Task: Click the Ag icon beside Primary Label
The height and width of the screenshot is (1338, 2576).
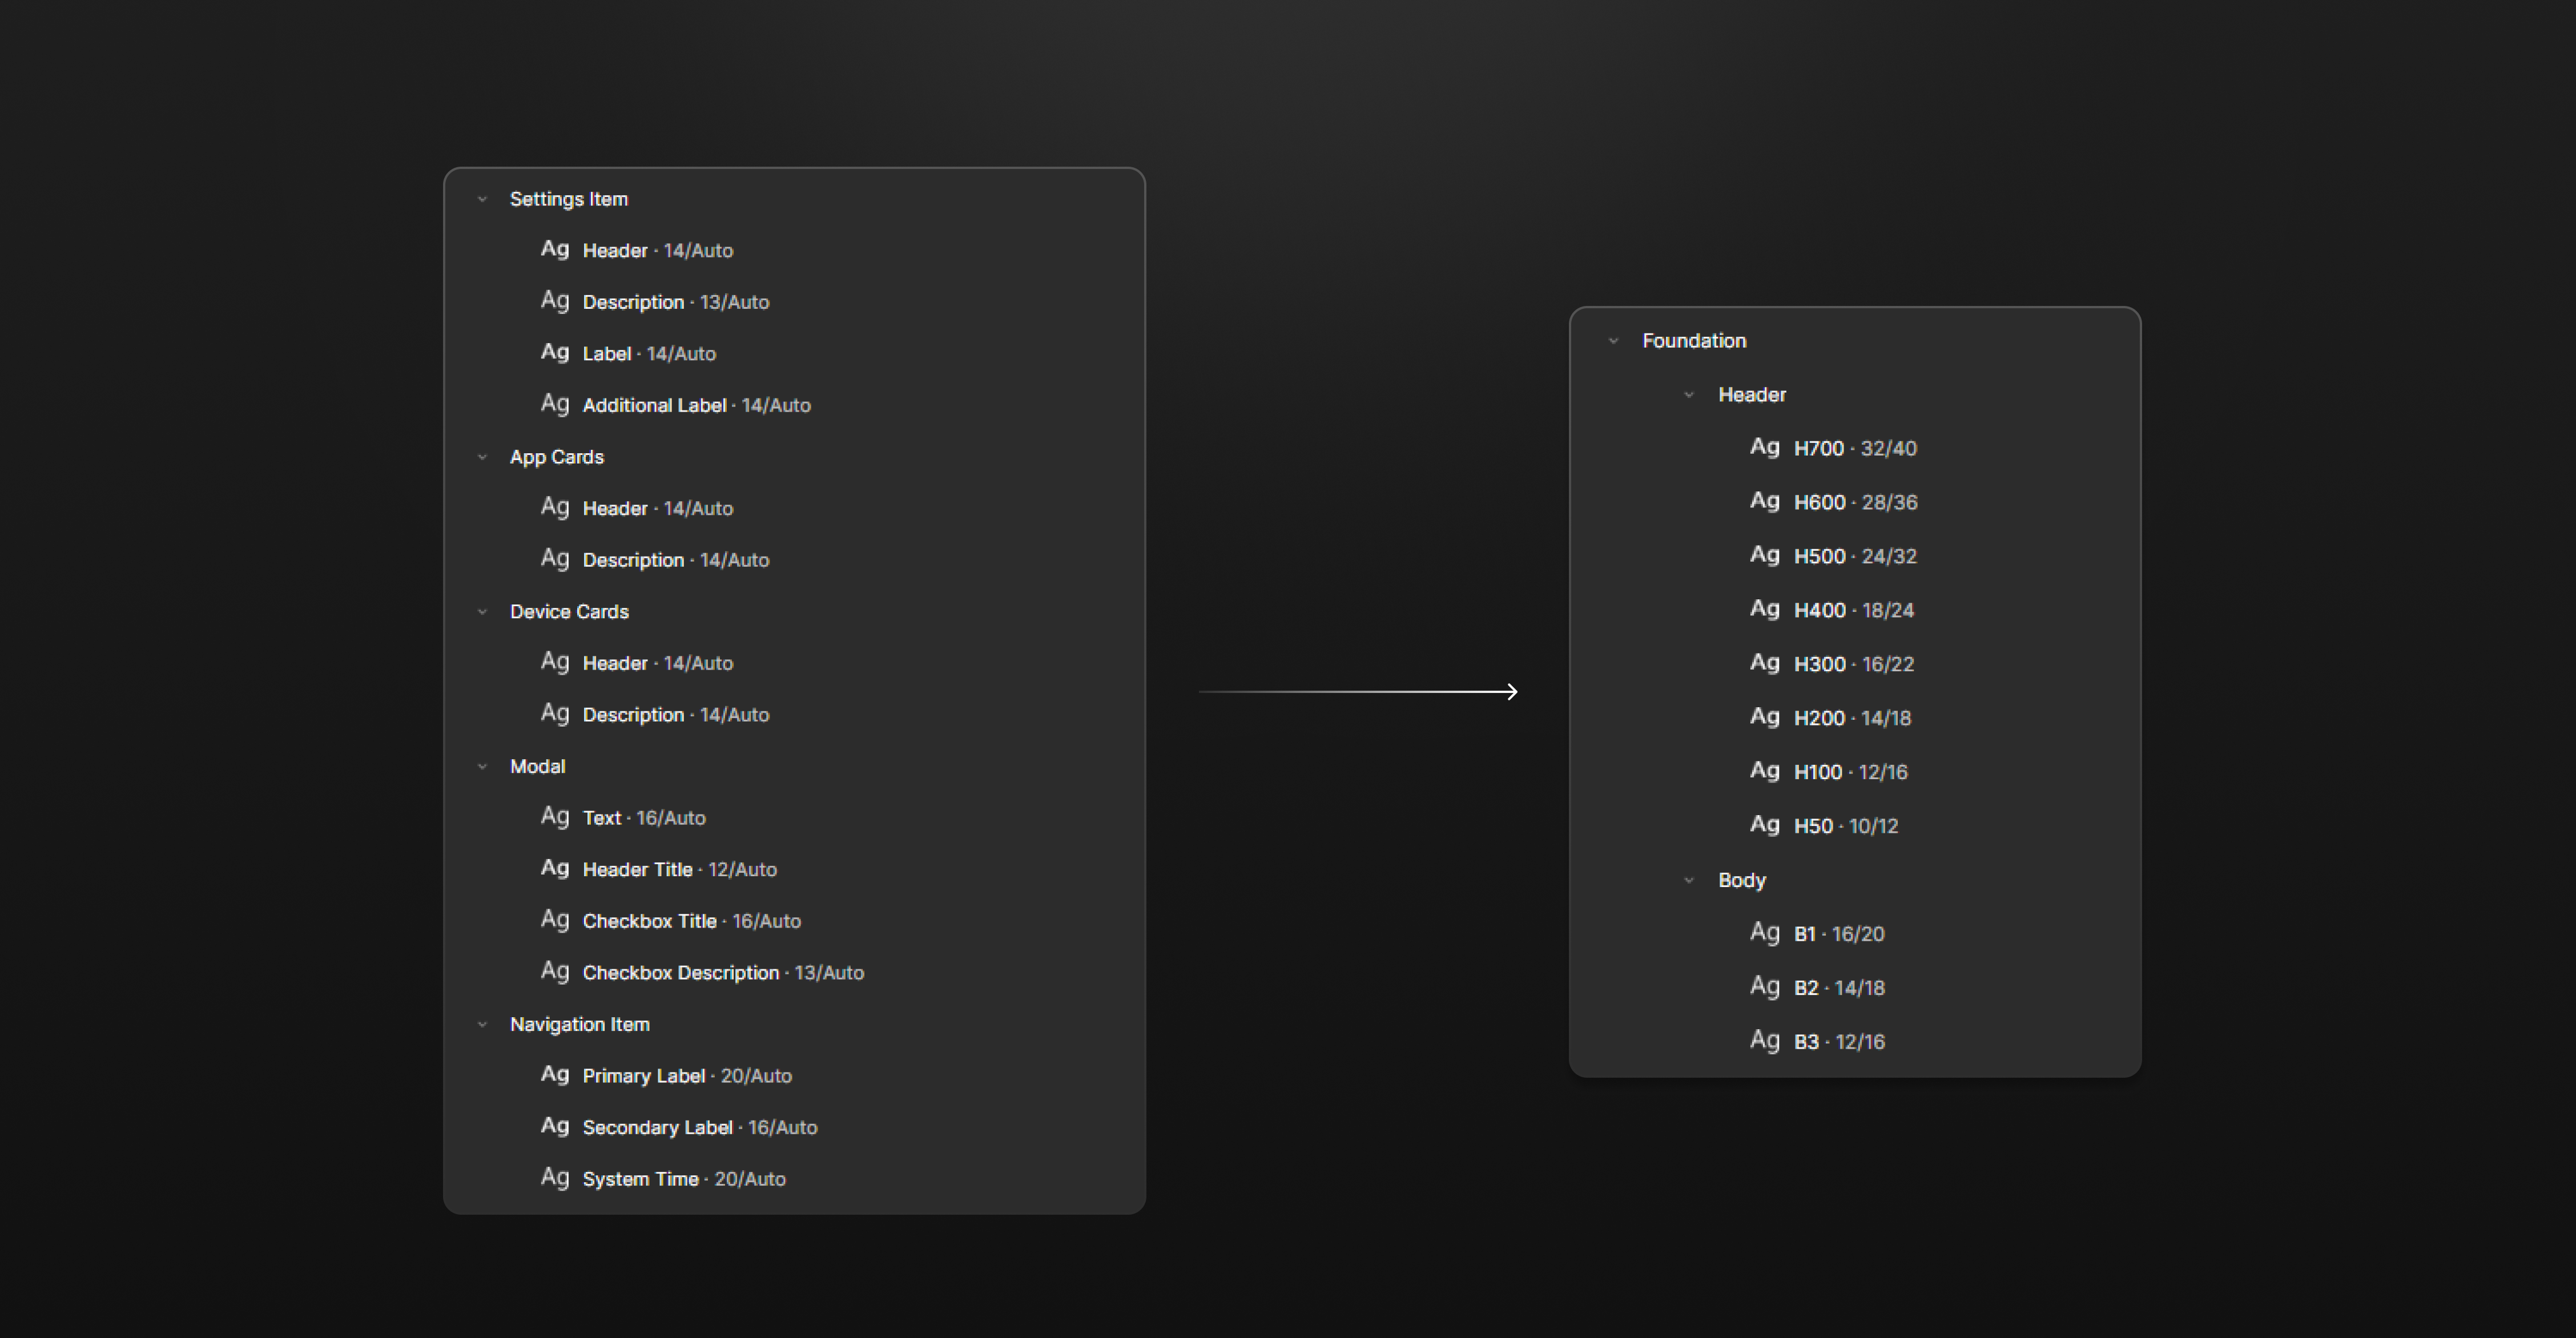Action: (555, 1075)
